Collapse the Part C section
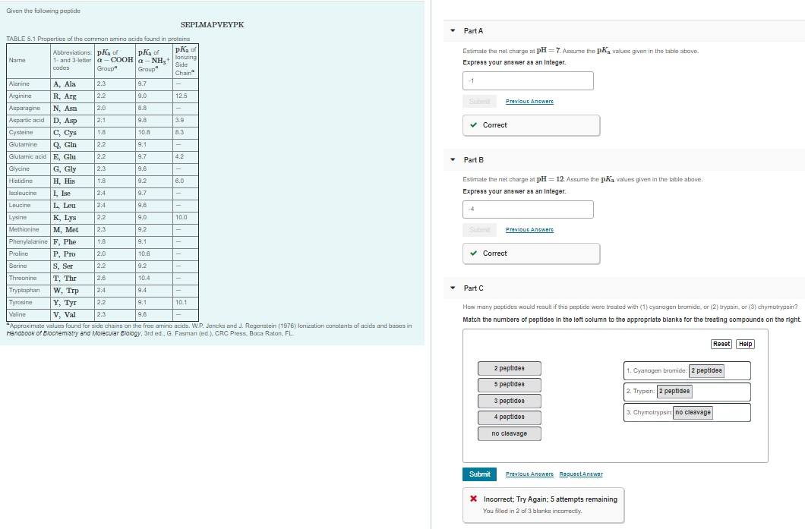This screenshot has height=529, width=805. point(453,288)
